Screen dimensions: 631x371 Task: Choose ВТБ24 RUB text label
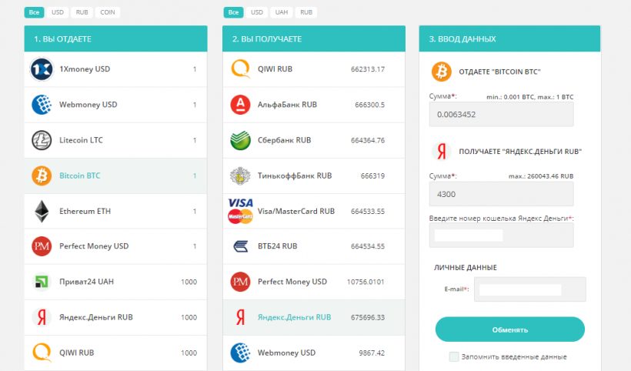278,246
